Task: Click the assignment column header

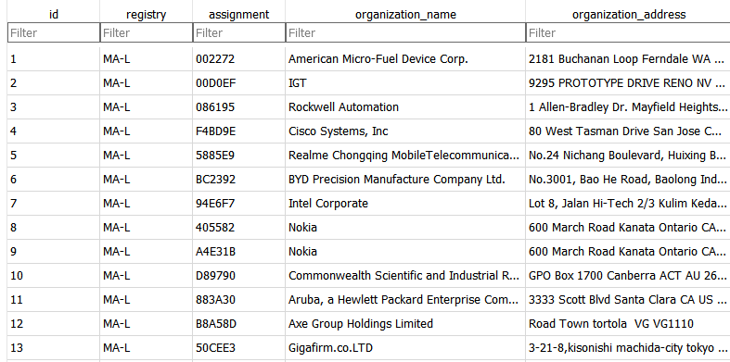Action: tap(238, 14)
